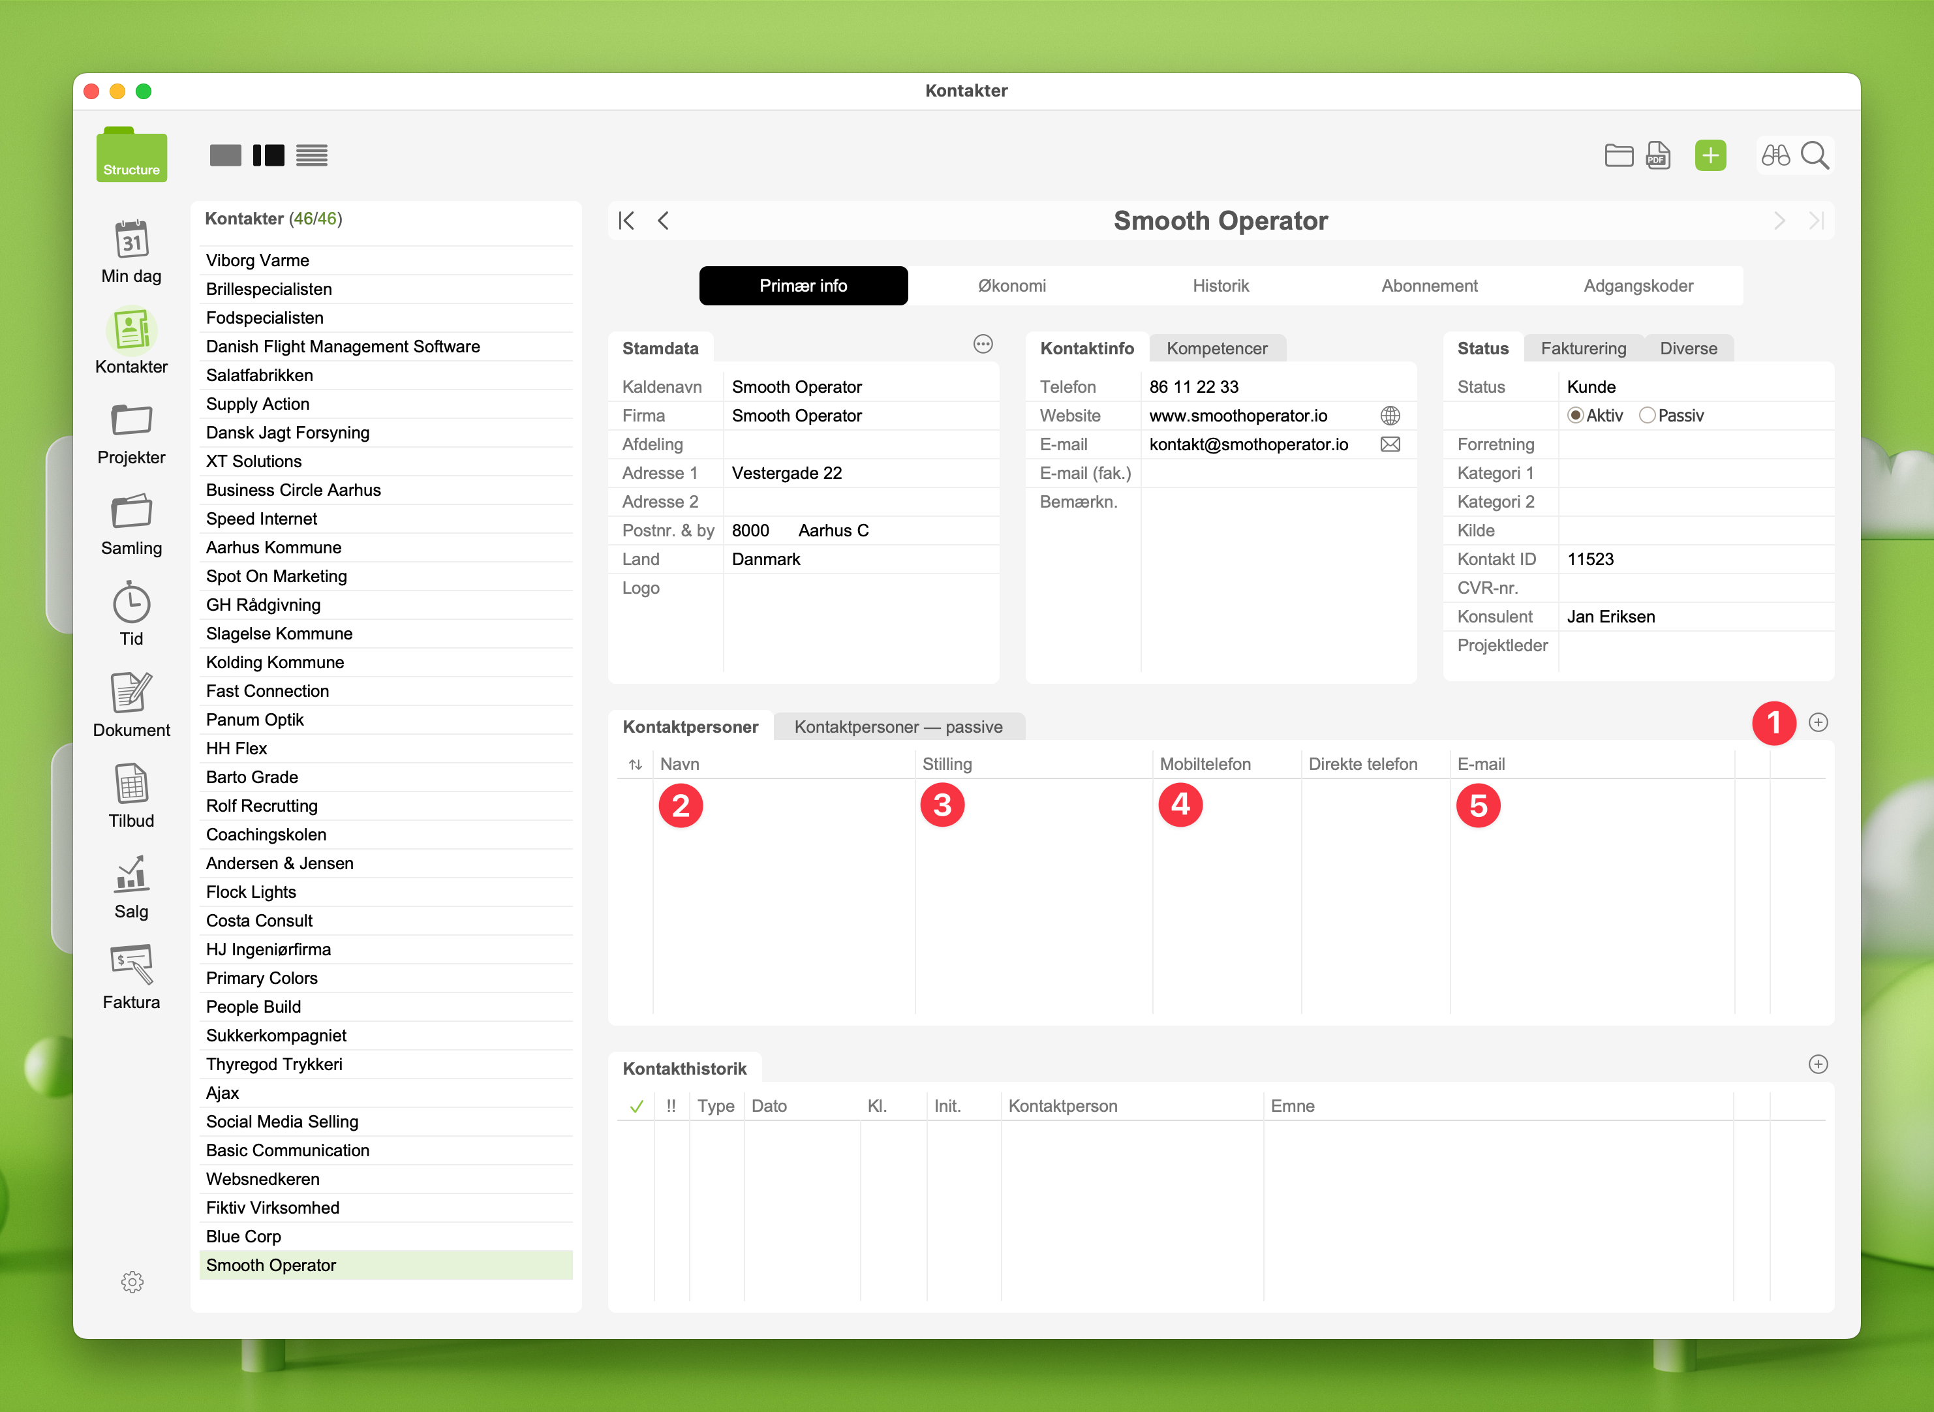Open website using globe icon

click(x=1390, y=416)
